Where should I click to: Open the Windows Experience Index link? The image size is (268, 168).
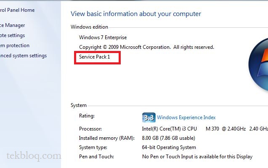(x=186, y=117)
